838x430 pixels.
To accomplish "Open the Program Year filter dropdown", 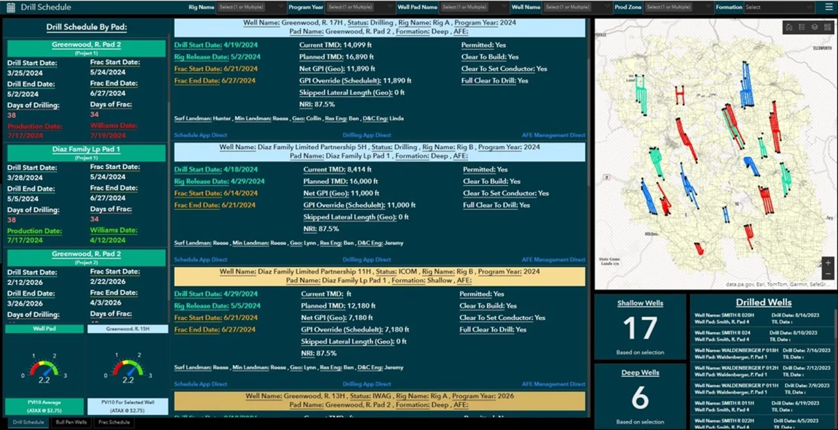I will click(359, 7).
